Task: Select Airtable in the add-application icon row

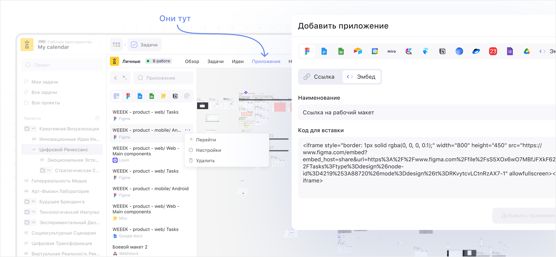Action: [358, 51]
